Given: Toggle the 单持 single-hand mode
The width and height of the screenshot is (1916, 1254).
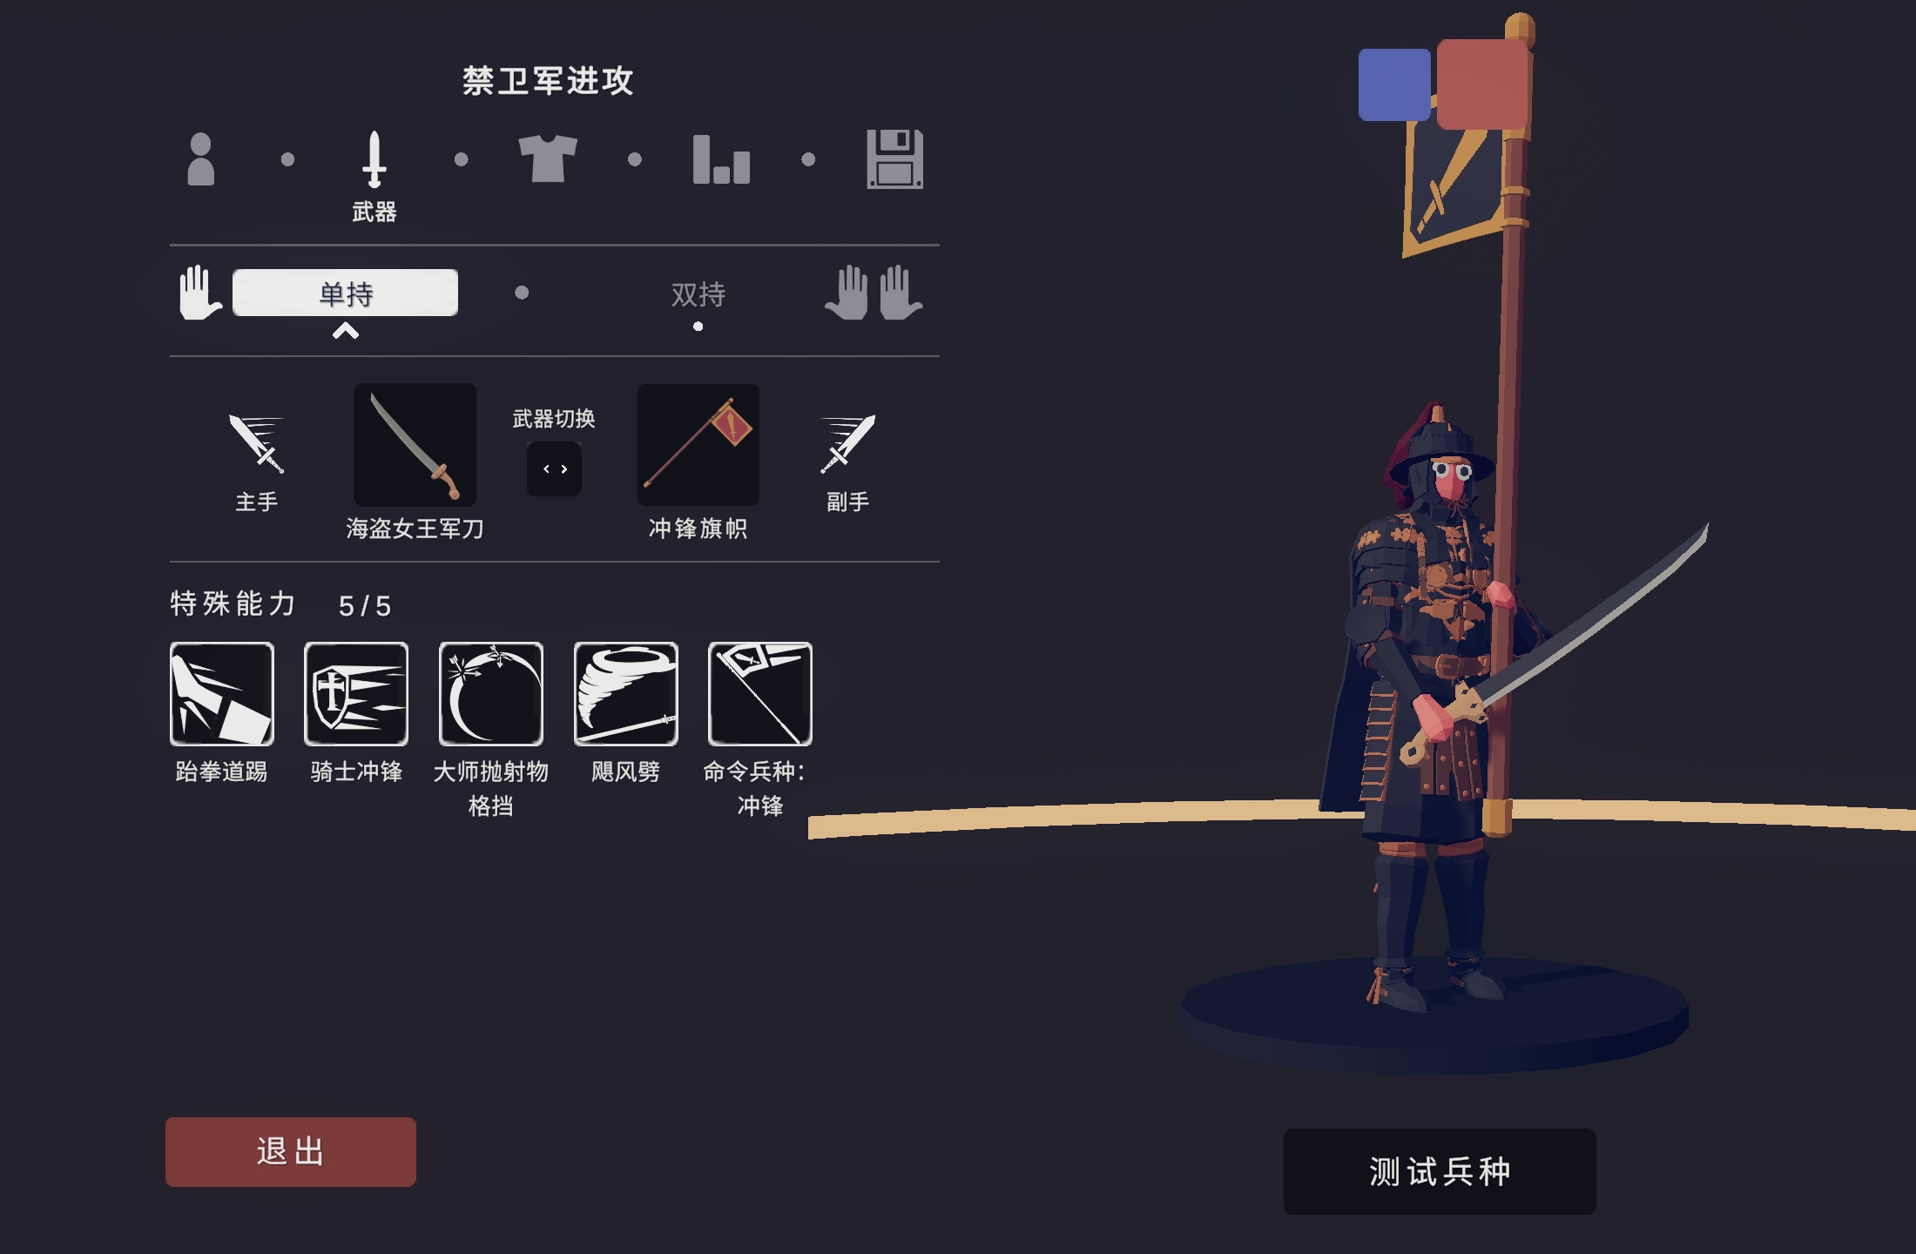Looking at the screenshot, I should (345, 293).
